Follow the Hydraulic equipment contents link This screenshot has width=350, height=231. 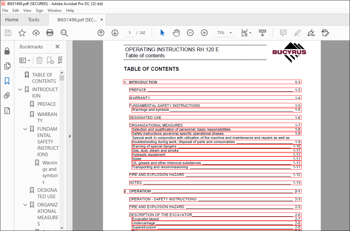point(217,155)
